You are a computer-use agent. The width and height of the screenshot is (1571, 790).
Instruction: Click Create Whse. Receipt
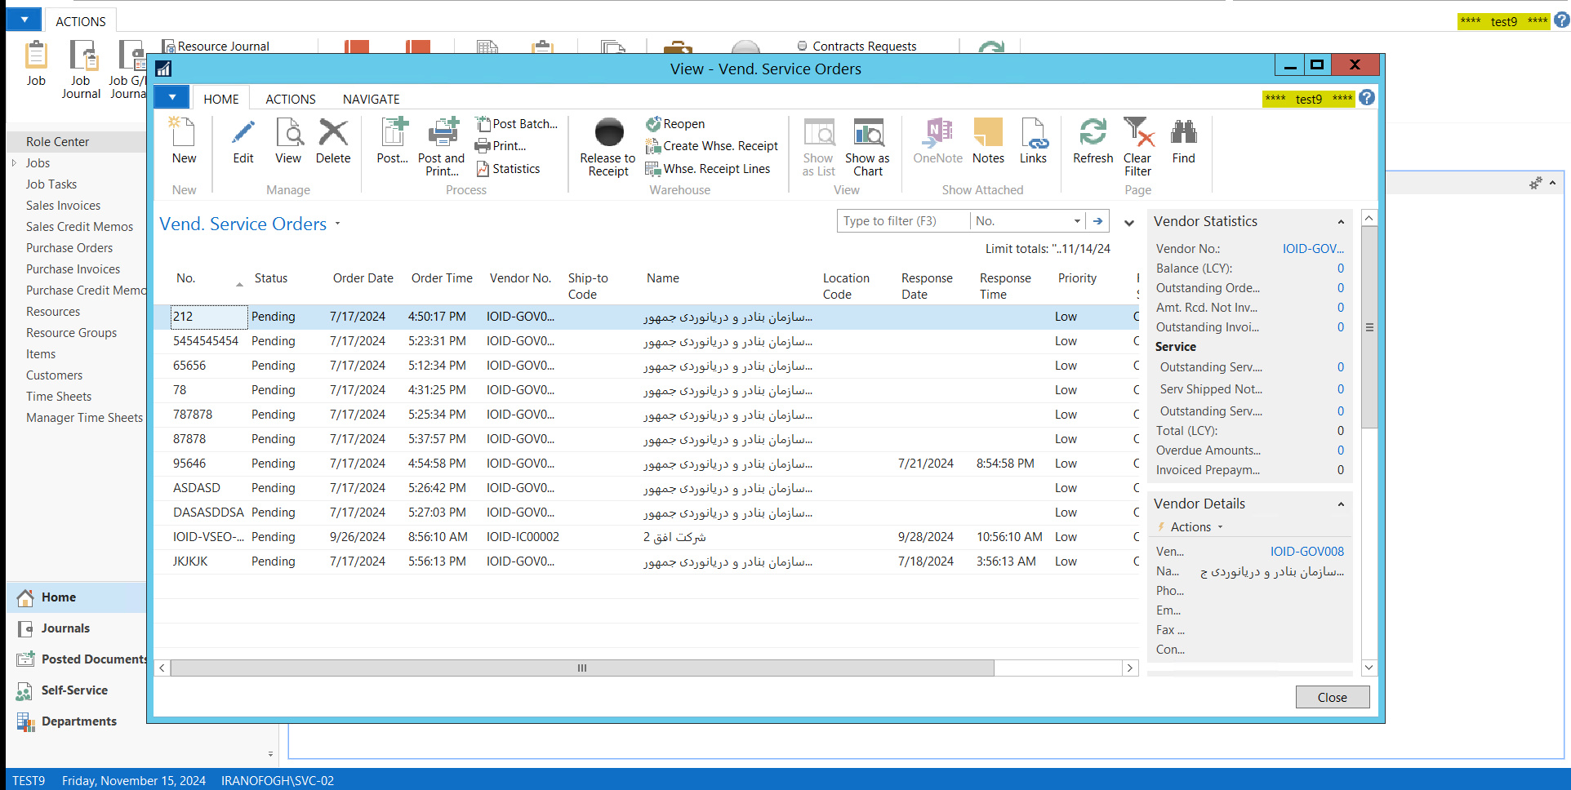pos(712,146)
